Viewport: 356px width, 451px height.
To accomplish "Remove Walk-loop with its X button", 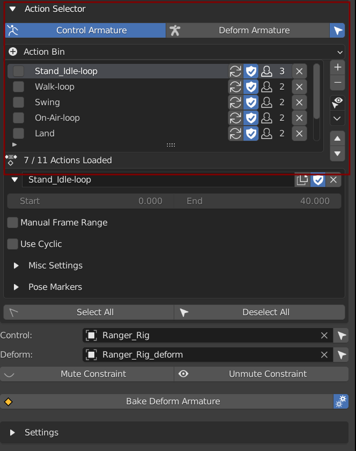I will tap(299, 86).
